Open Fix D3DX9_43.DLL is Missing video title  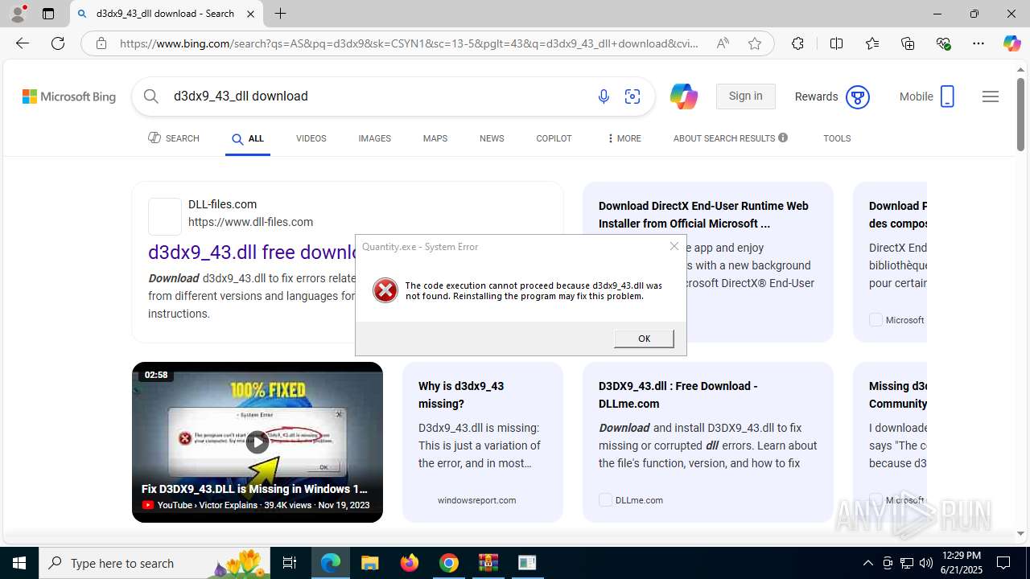[x=254, y=489]
